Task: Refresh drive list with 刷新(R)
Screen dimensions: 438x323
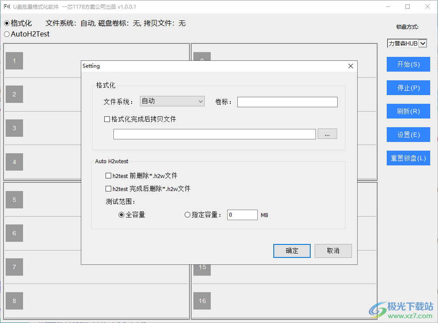Action: (408, 111)
